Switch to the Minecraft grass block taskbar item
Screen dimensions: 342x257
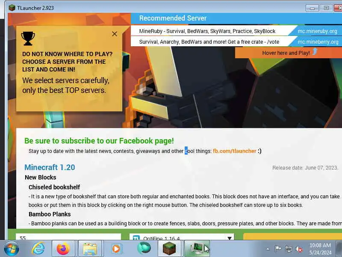tap(169, 248)
